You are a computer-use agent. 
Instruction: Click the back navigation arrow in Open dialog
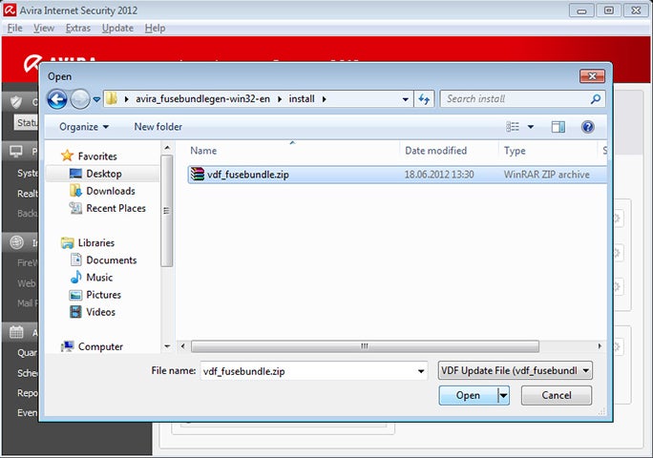57,99
